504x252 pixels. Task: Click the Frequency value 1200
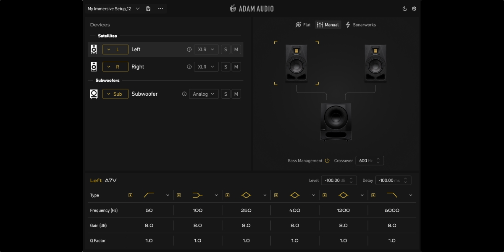click(x=343, y=210)
